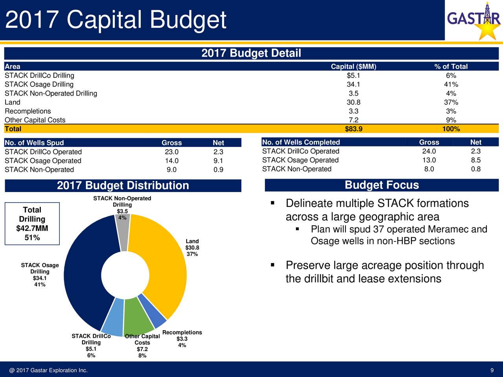This screenshot has height=377, width=503.
Task: Select the Gastar Exploration Inc. copyright footer
Action: [48, 371]
